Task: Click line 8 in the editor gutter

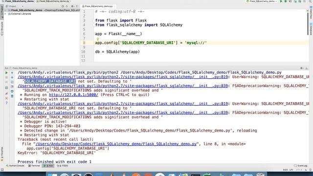Action: tap(84, 43)
